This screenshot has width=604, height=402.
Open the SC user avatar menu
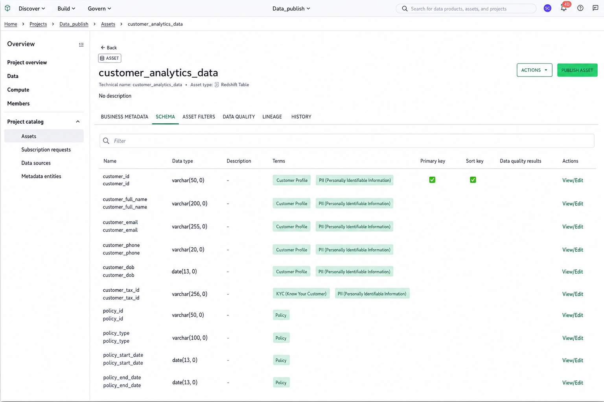[x=547, y=8]
